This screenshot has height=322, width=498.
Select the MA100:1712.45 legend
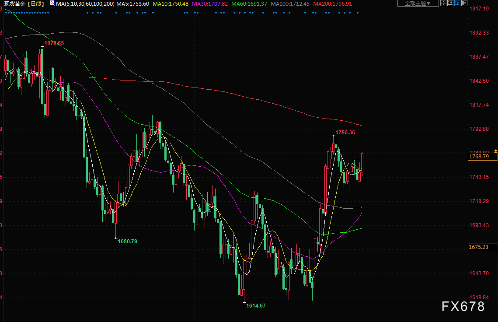click(290, 4)
